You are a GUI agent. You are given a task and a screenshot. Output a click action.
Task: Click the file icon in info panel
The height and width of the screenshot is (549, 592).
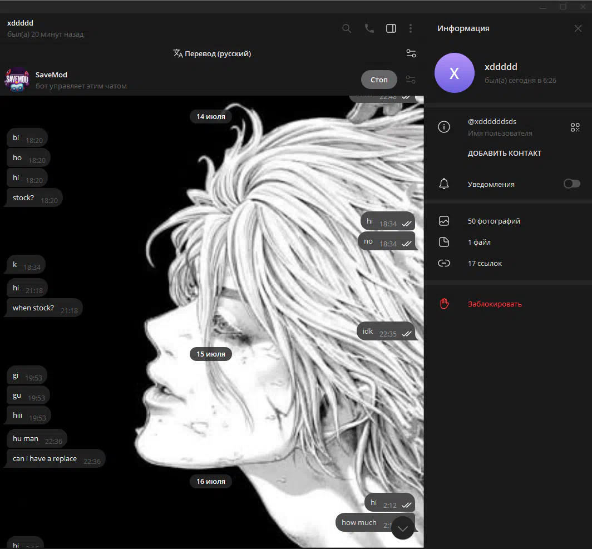tap(444, 243)
